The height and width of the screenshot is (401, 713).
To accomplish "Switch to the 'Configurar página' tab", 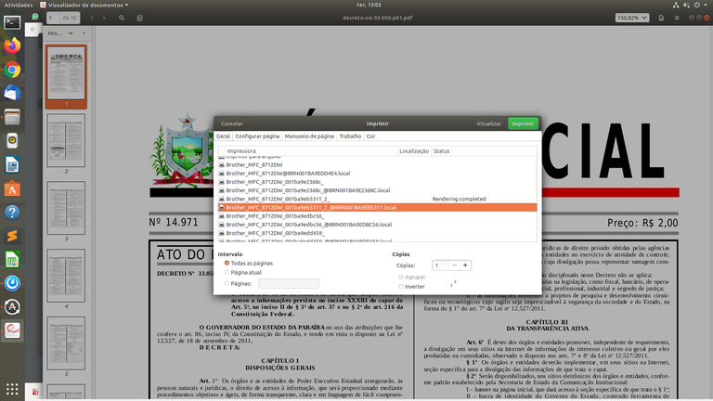I will 257,136.
